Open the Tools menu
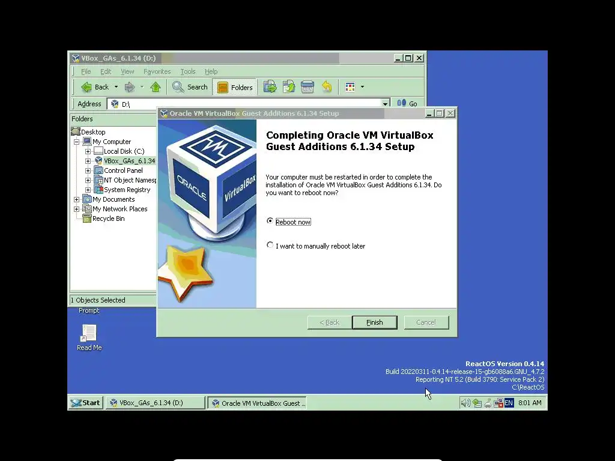This screenshot has width=615, height=461. tap(188, 71)
